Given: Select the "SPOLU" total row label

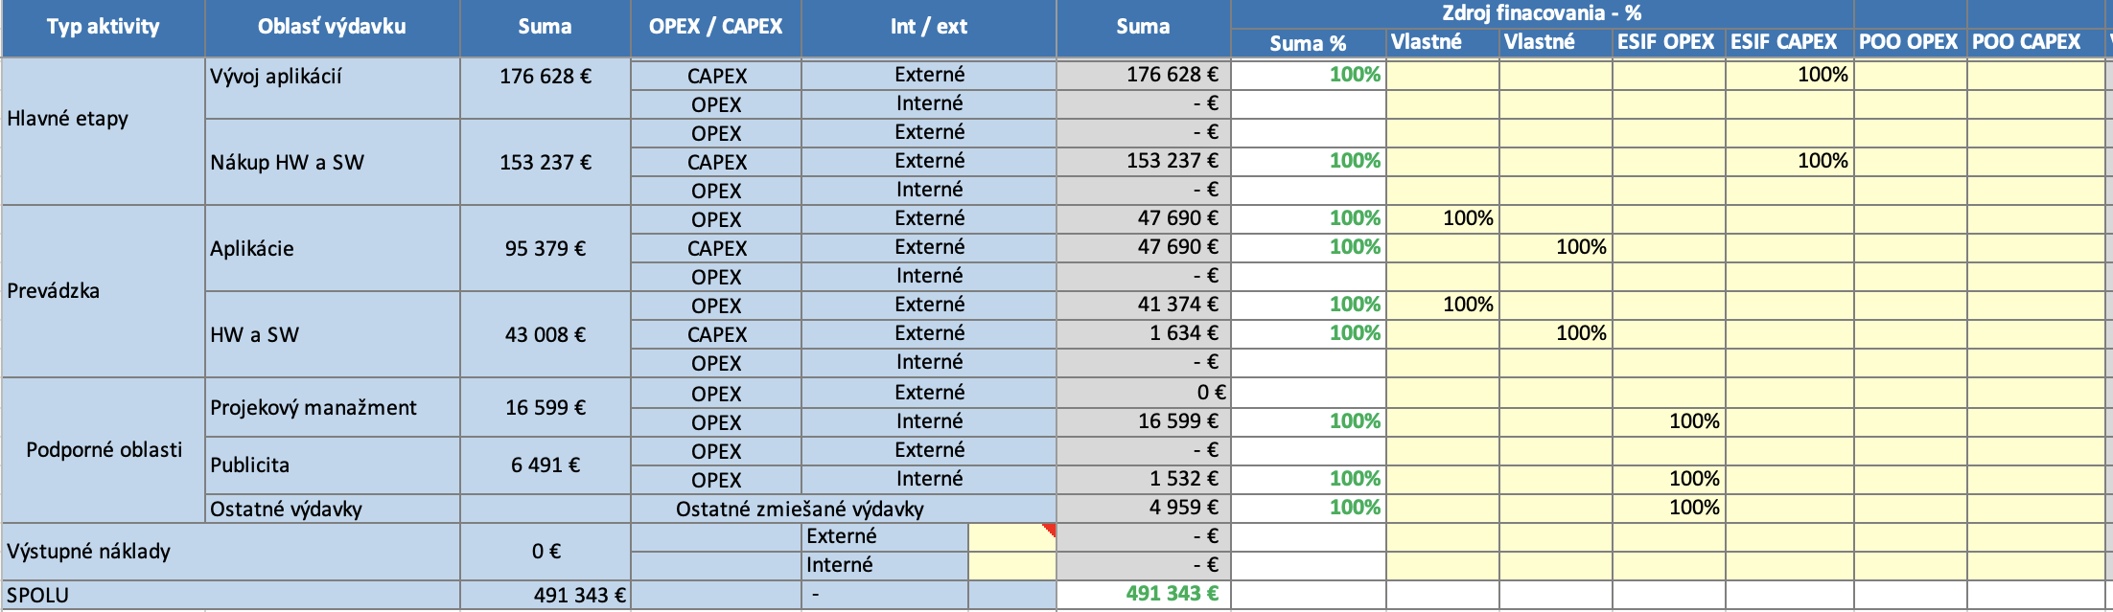Looking at the screenshot, I should click(38, 595).
